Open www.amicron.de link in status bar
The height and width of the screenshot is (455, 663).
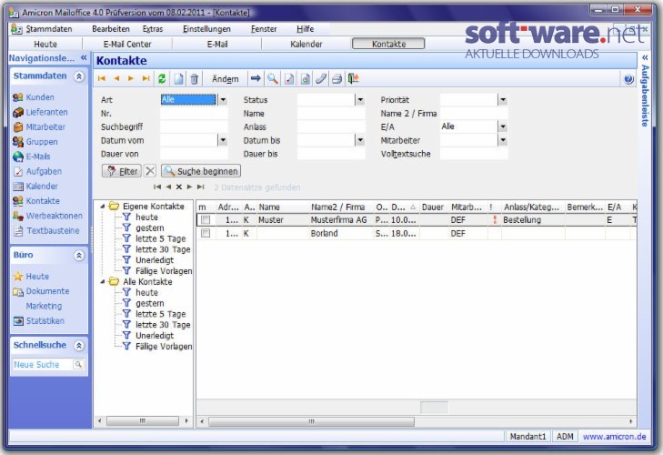[x=615, y=437]
